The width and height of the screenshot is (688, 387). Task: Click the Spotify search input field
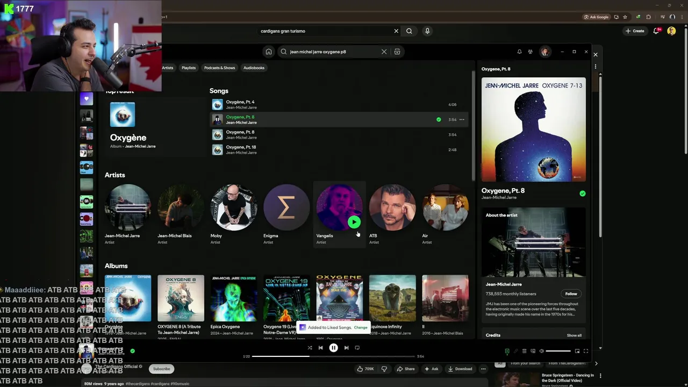pyautogui.click(x=333, y=52)
